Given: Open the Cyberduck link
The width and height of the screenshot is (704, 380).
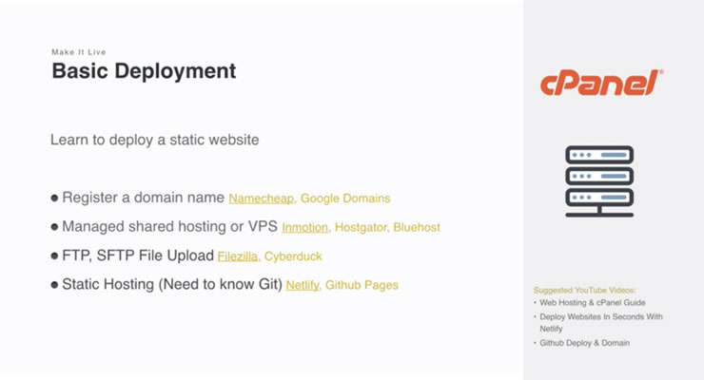Looking at the screenshot, I should tap(294, 256).
